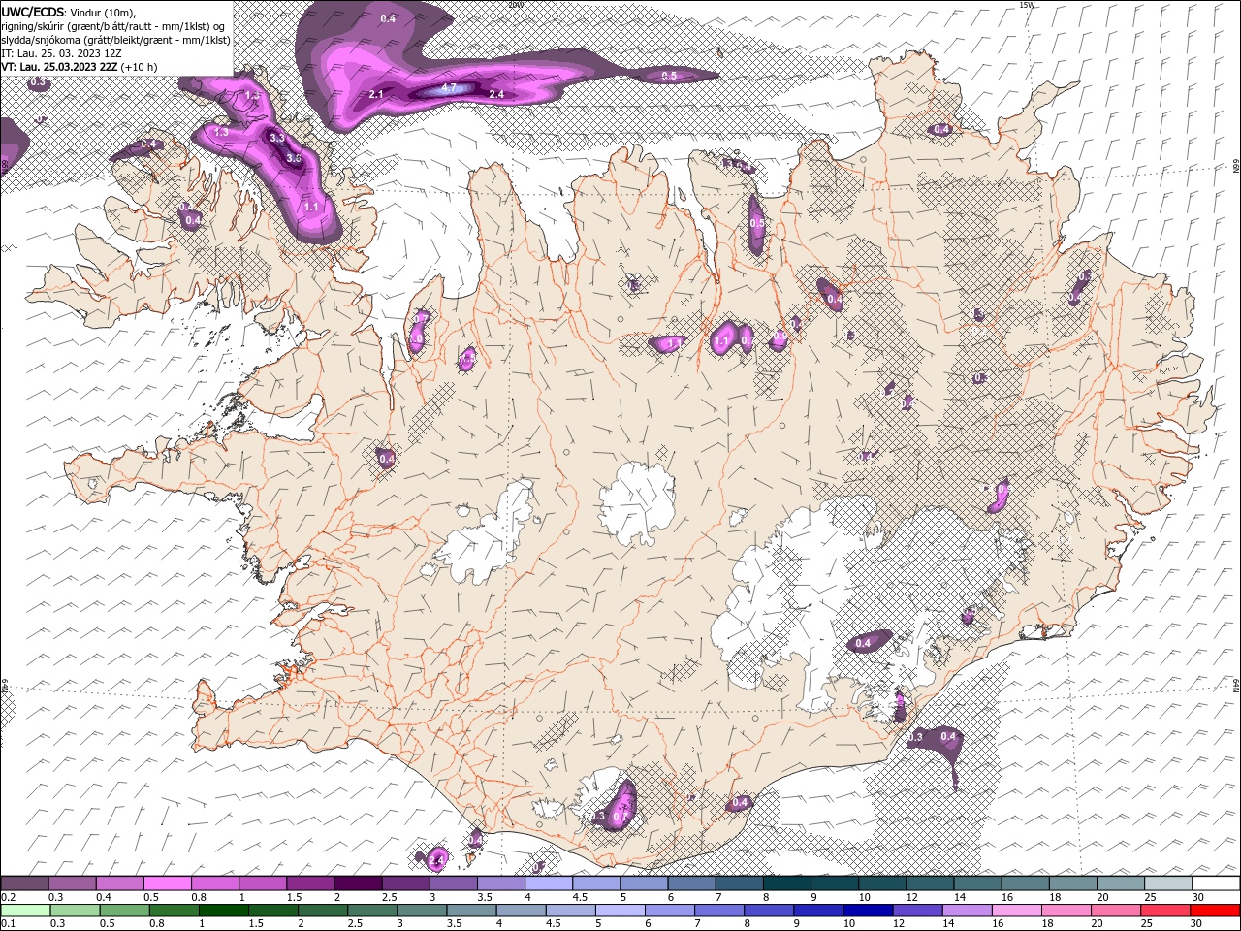The height and width of the screenshot is (931, 1241).
Task: Click the 4.7 snowfall maximum label
Action: tap(449, 87)
